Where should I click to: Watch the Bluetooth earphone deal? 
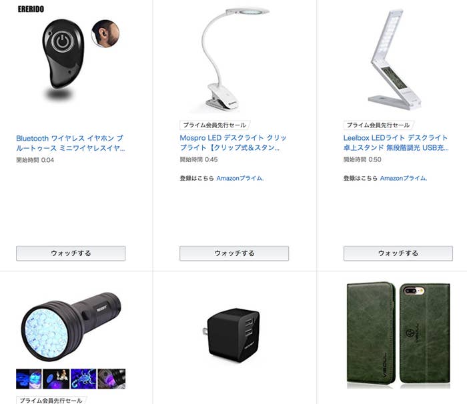[71, 253]
